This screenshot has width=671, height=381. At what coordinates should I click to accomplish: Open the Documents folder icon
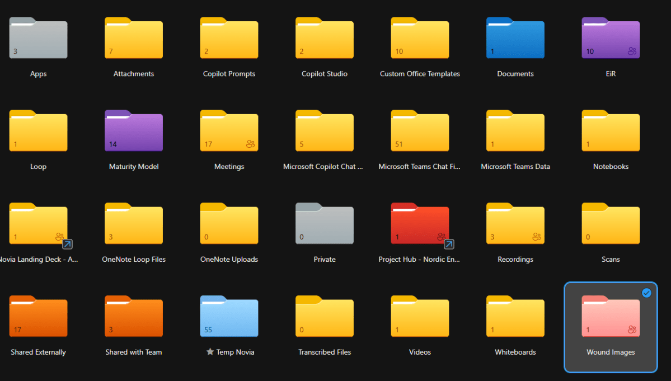(x=515, y=38)
